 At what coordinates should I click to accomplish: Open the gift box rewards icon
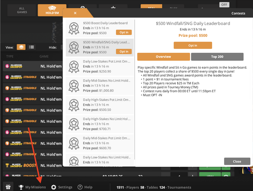pyautogui.click(x=8, y=187)
